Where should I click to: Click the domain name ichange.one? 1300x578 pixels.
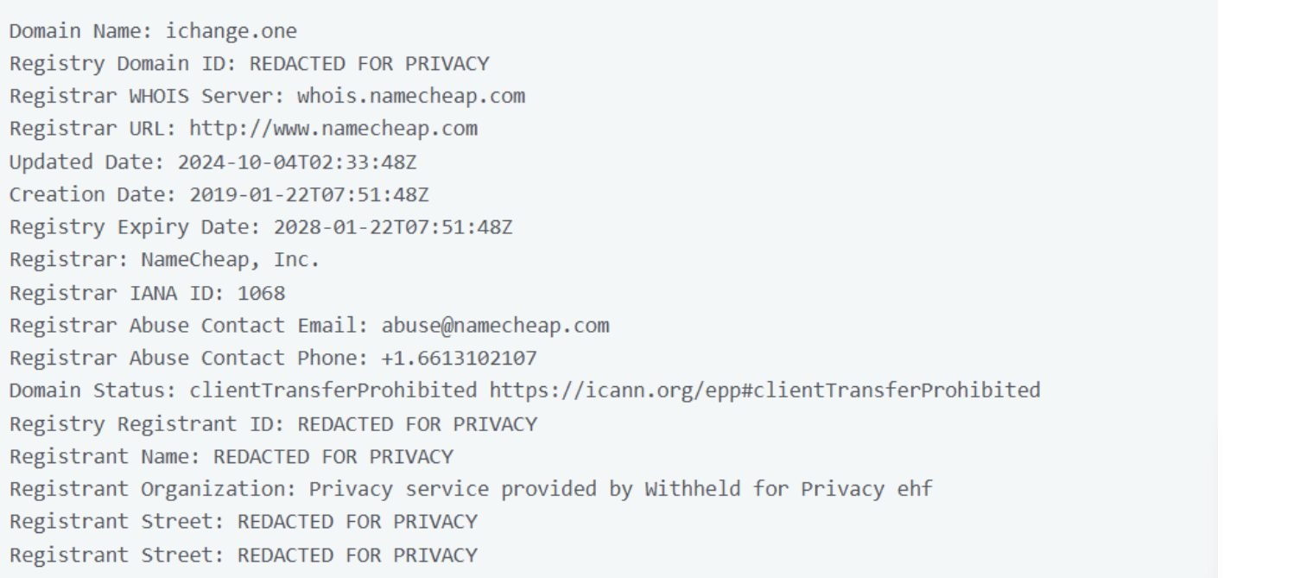coord(231,32)
